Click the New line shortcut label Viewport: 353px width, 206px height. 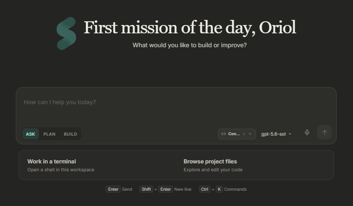coord(183,189)
